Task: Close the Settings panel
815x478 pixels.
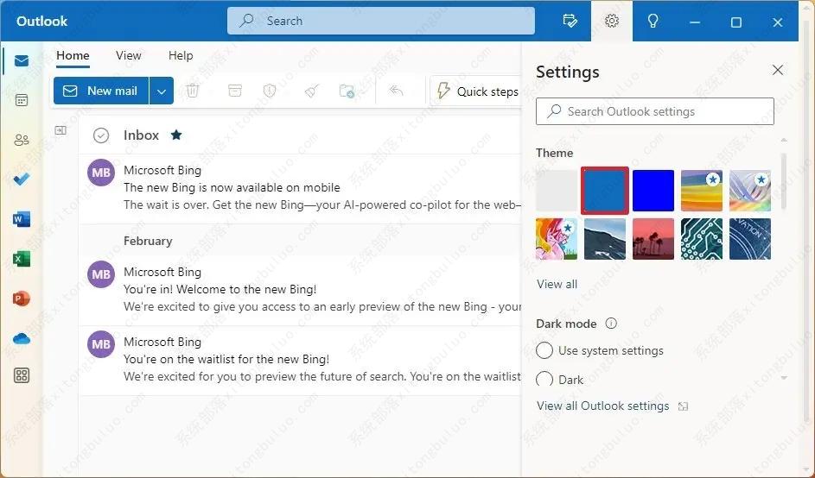Action: [778, 70]
